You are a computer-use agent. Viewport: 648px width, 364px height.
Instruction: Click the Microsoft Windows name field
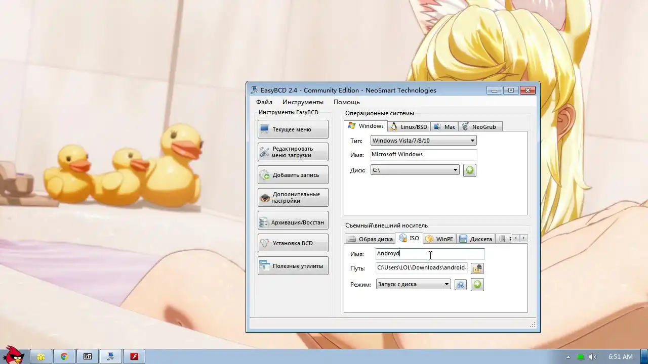tap(423, 155)
